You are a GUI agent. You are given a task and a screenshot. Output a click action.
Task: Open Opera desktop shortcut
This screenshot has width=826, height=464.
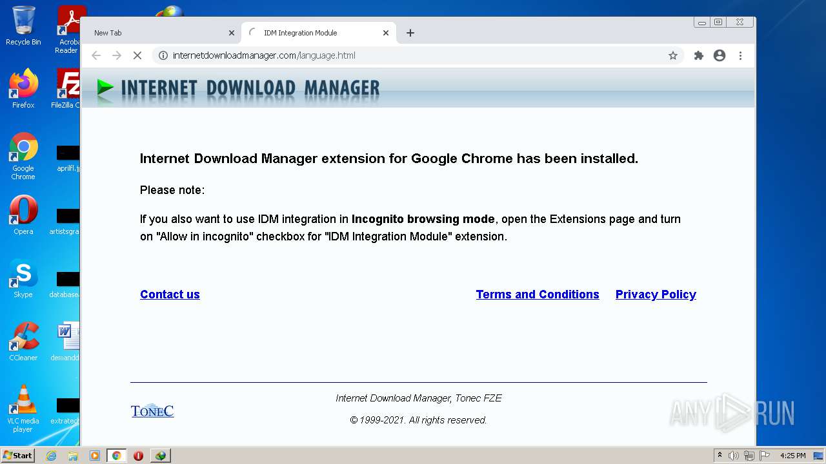[x=23, y=215]
